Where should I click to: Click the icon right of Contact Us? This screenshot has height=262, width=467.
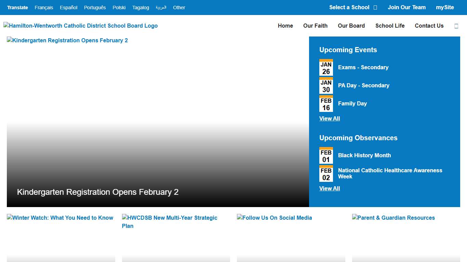(456, 26)
